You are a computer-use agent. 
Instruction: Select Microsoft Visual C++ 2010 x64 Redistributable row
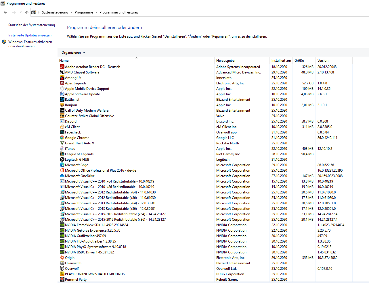206,181
